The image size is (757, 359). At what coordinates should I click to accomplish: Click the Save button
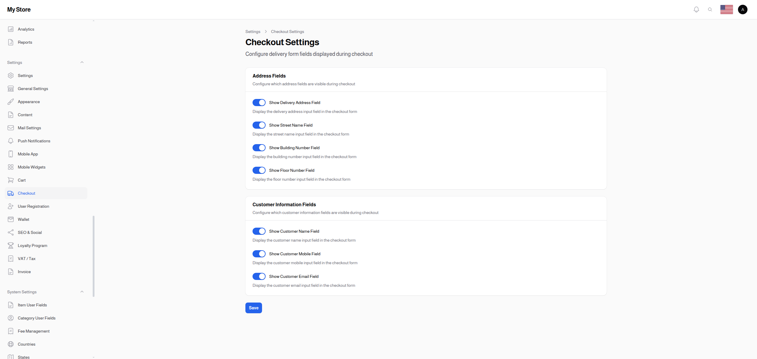pyautogui.click(x=253, y=308)
